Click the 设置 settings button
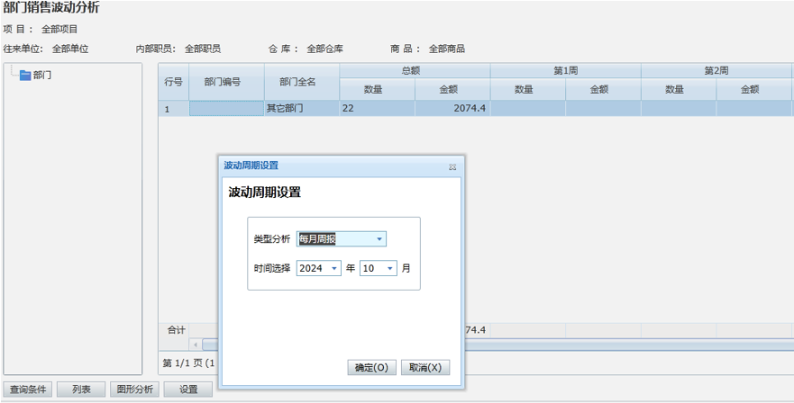794x403 pixels. click(x=188, y=390)
